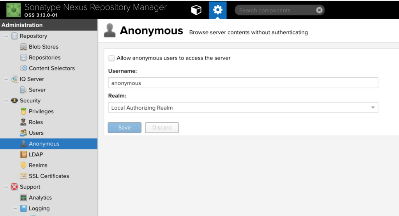Click the Logging label in sidebar
The image size is (399, 216).
tap(39, 208)
